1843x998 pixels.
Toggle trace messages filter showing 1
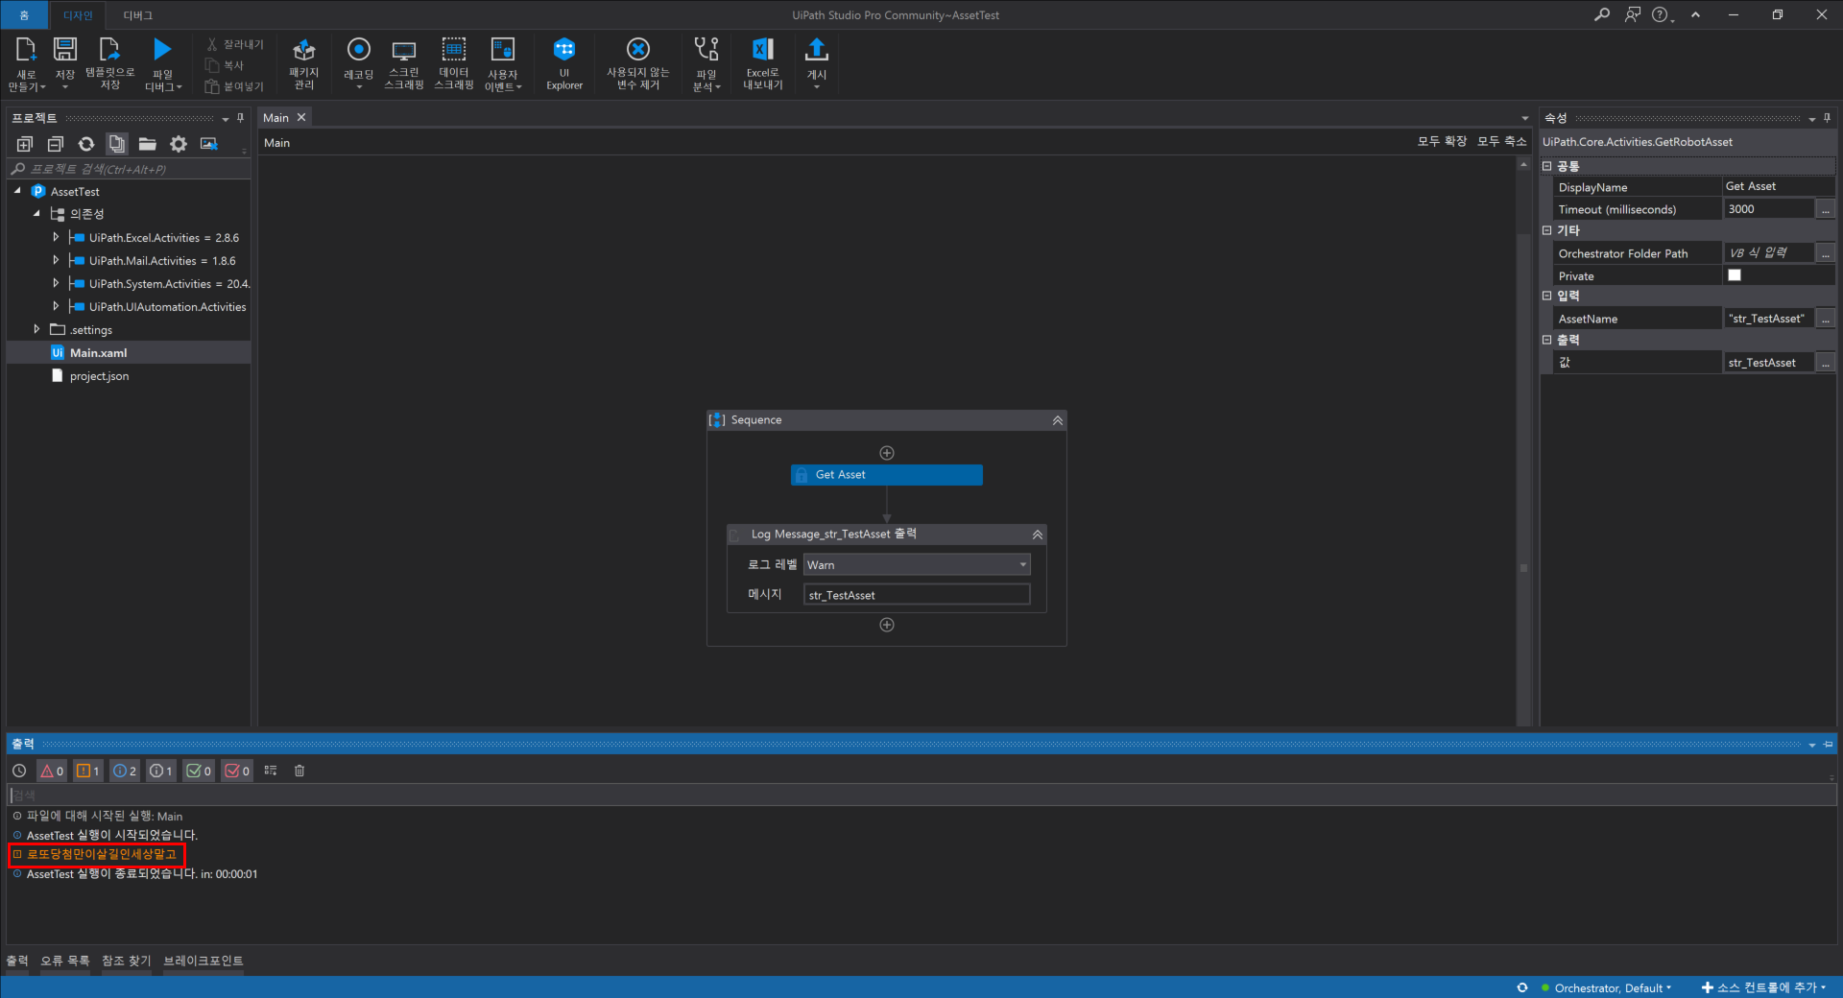pos(161,771)
